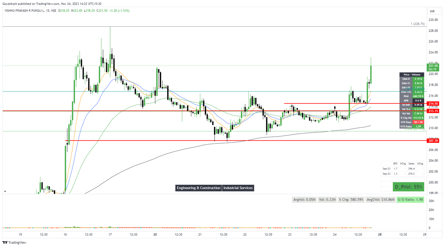Screen dimensions: 445x247
Task: Click the 30M volume axis label
Action: [432, 201]
